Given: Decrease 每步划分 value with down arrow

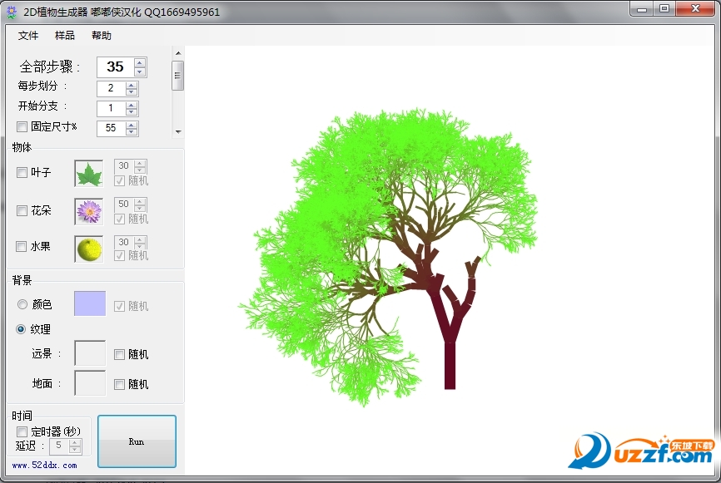Looking at the screenshot, I should coord(132,91).
